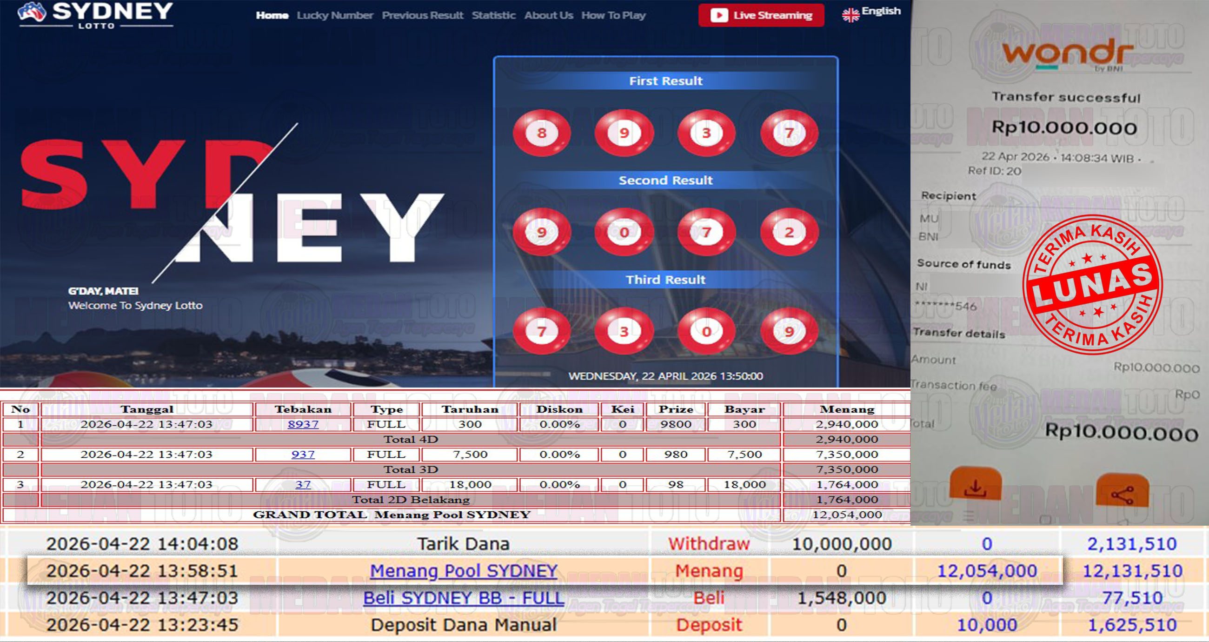The width and height of the screenshot is (1209, 642).
Task: Click the 12,131,510 balance value
Action: click(1132, 571)
